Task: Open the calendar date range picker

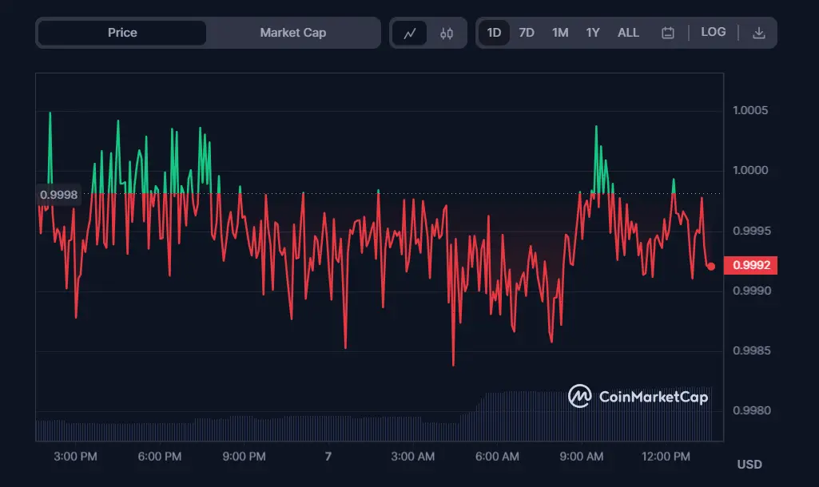Action: coord(667,33)
